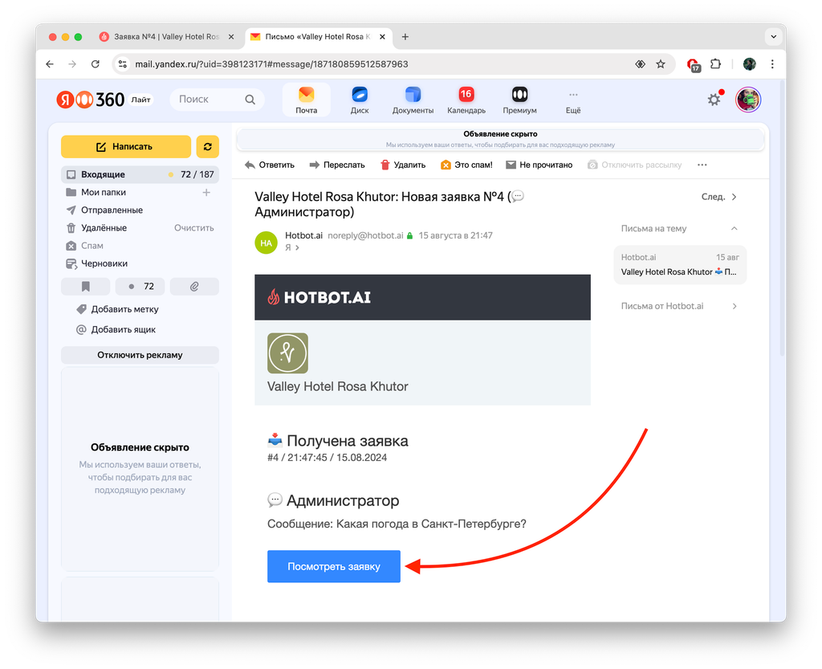Viewport: 822px width, 669px height.
Task: Bookmark this page with star icon
Action: pos(661,64)
